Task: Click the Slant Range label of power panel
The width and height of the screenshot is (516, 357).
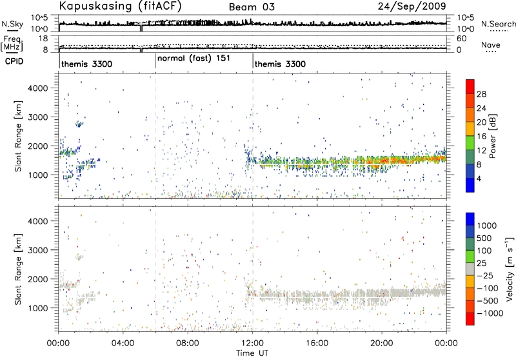Action: pyautogui.click(x=18, y=136)
